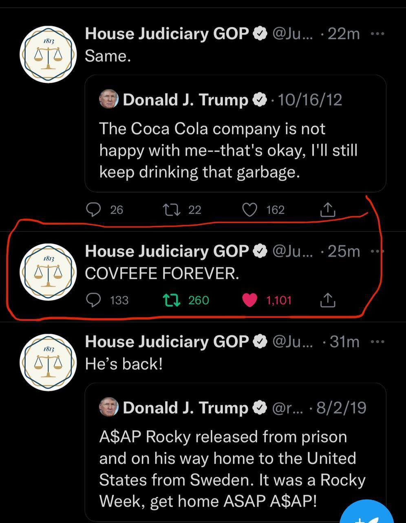
Task: Open profile avatar on COVFEFE FOREVER tweet
Action: coord(48,272)
